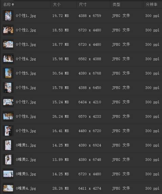Select file name 0个性4.jpg
Viewport: 162px width, 194px height.
pos(26,59)
